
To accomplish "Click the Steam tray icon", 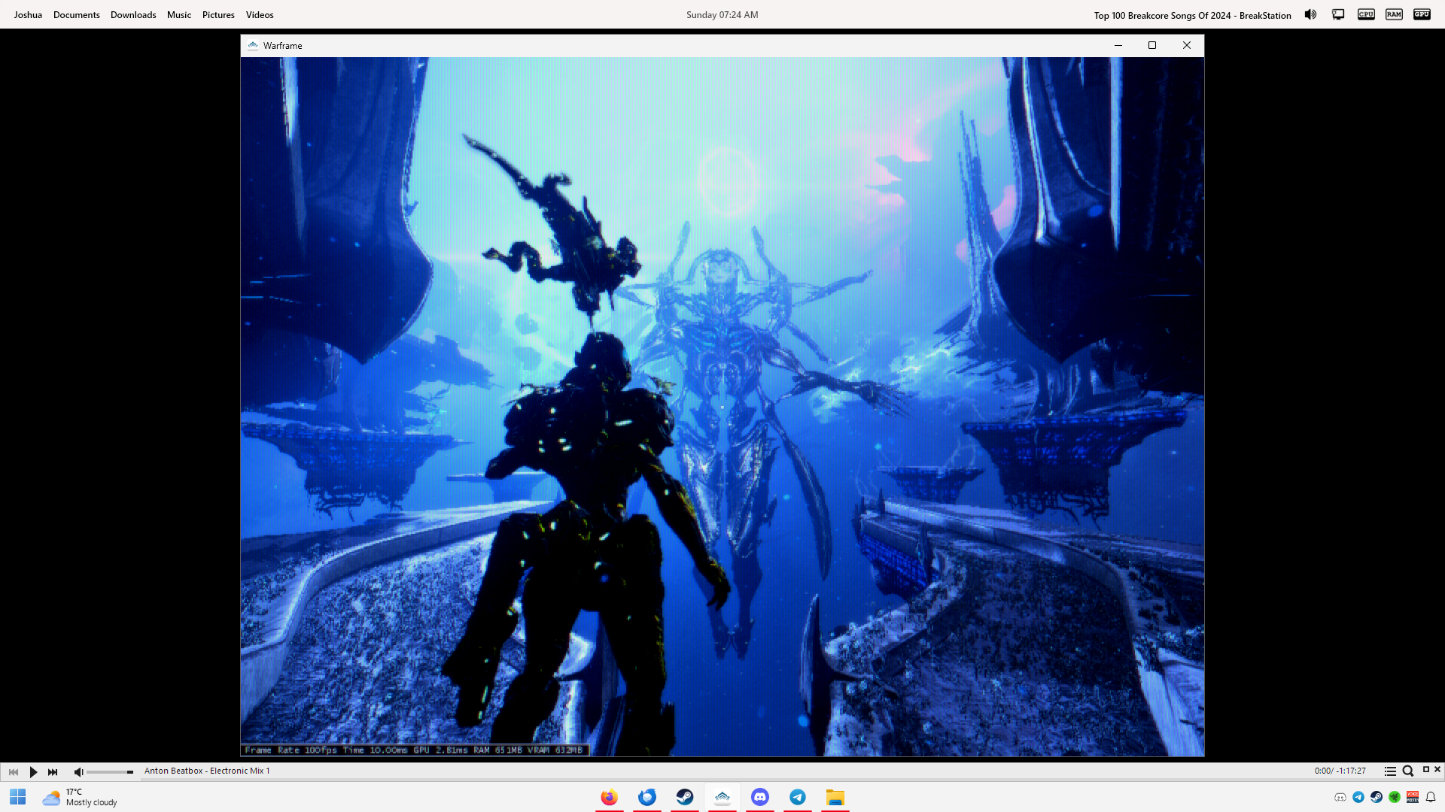I will click(x=1377, y=797).
